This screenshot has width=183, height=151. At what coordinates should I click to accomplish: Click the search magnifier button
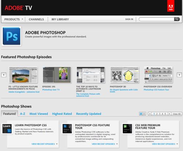[177, 19]
